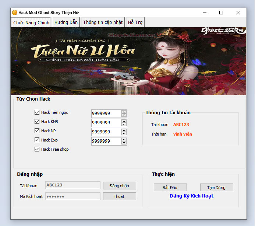Click the Hack NP spinner down arrow
This screenshot has height=227, width=255.
click(x=124, y=133)
